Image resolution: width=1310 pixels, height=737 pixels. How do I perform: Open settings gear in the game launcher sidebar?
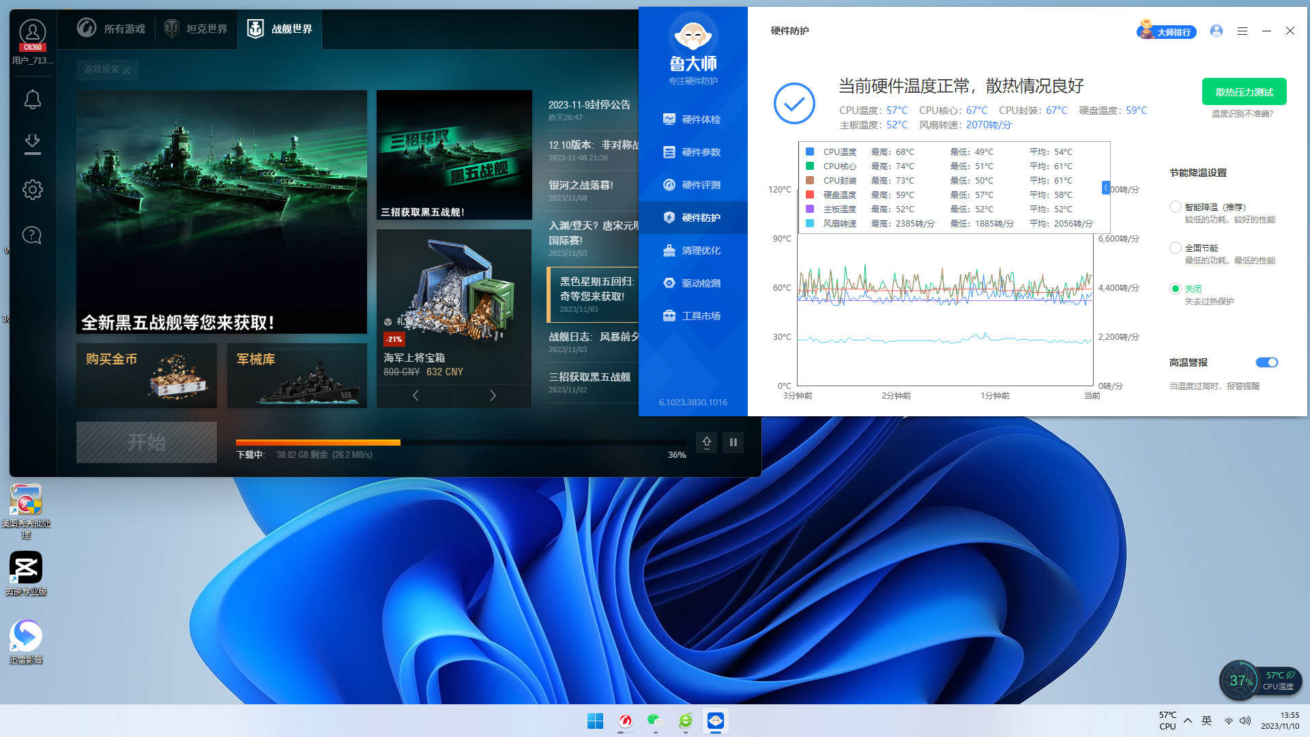click(x=32, y=190)
